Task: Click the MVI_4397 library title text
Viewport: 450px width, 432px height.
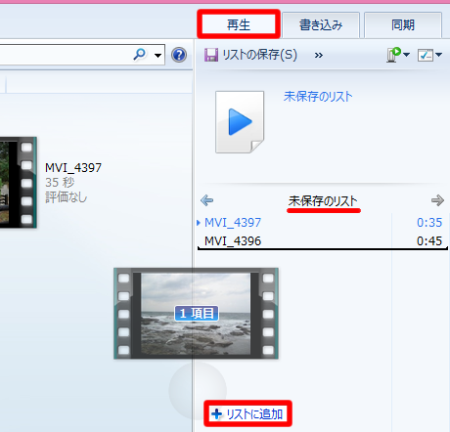Action: [73, 168]
